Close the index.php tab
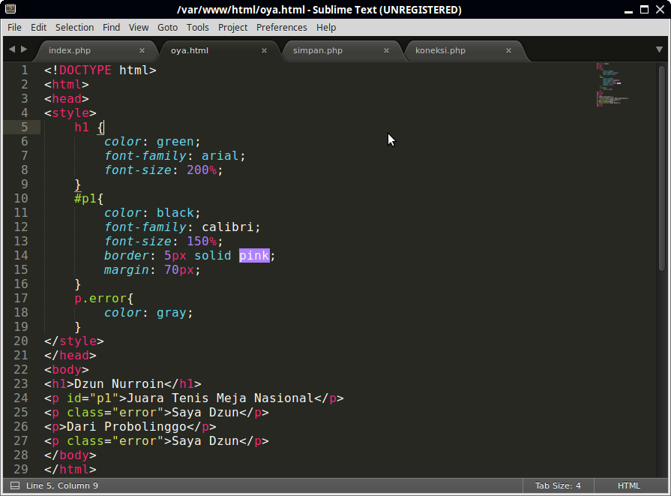The image size is (671, 496). point(142,50)
